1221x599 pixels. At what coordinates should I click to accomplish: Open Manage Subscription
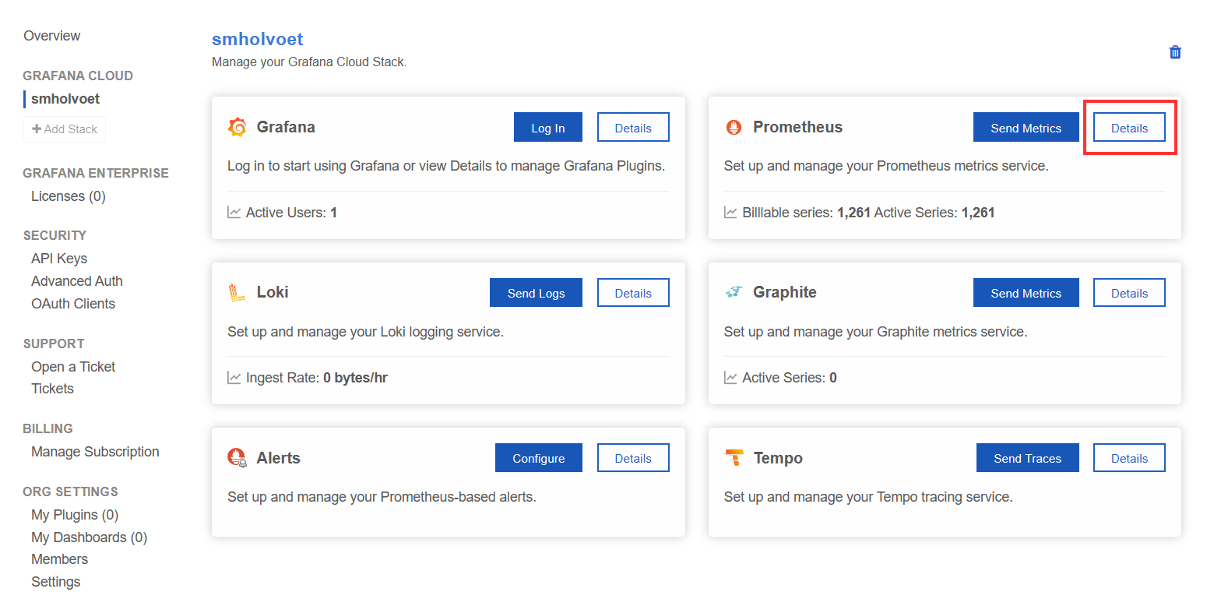[95, 452]
